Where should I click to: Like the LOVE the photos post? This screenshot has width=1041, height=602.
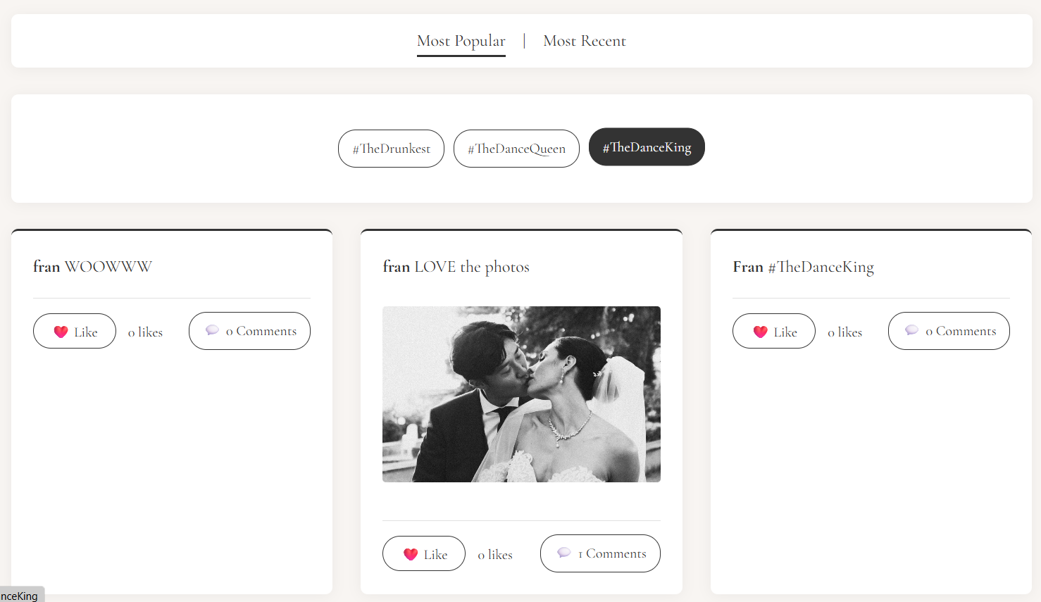pos(424,553)
